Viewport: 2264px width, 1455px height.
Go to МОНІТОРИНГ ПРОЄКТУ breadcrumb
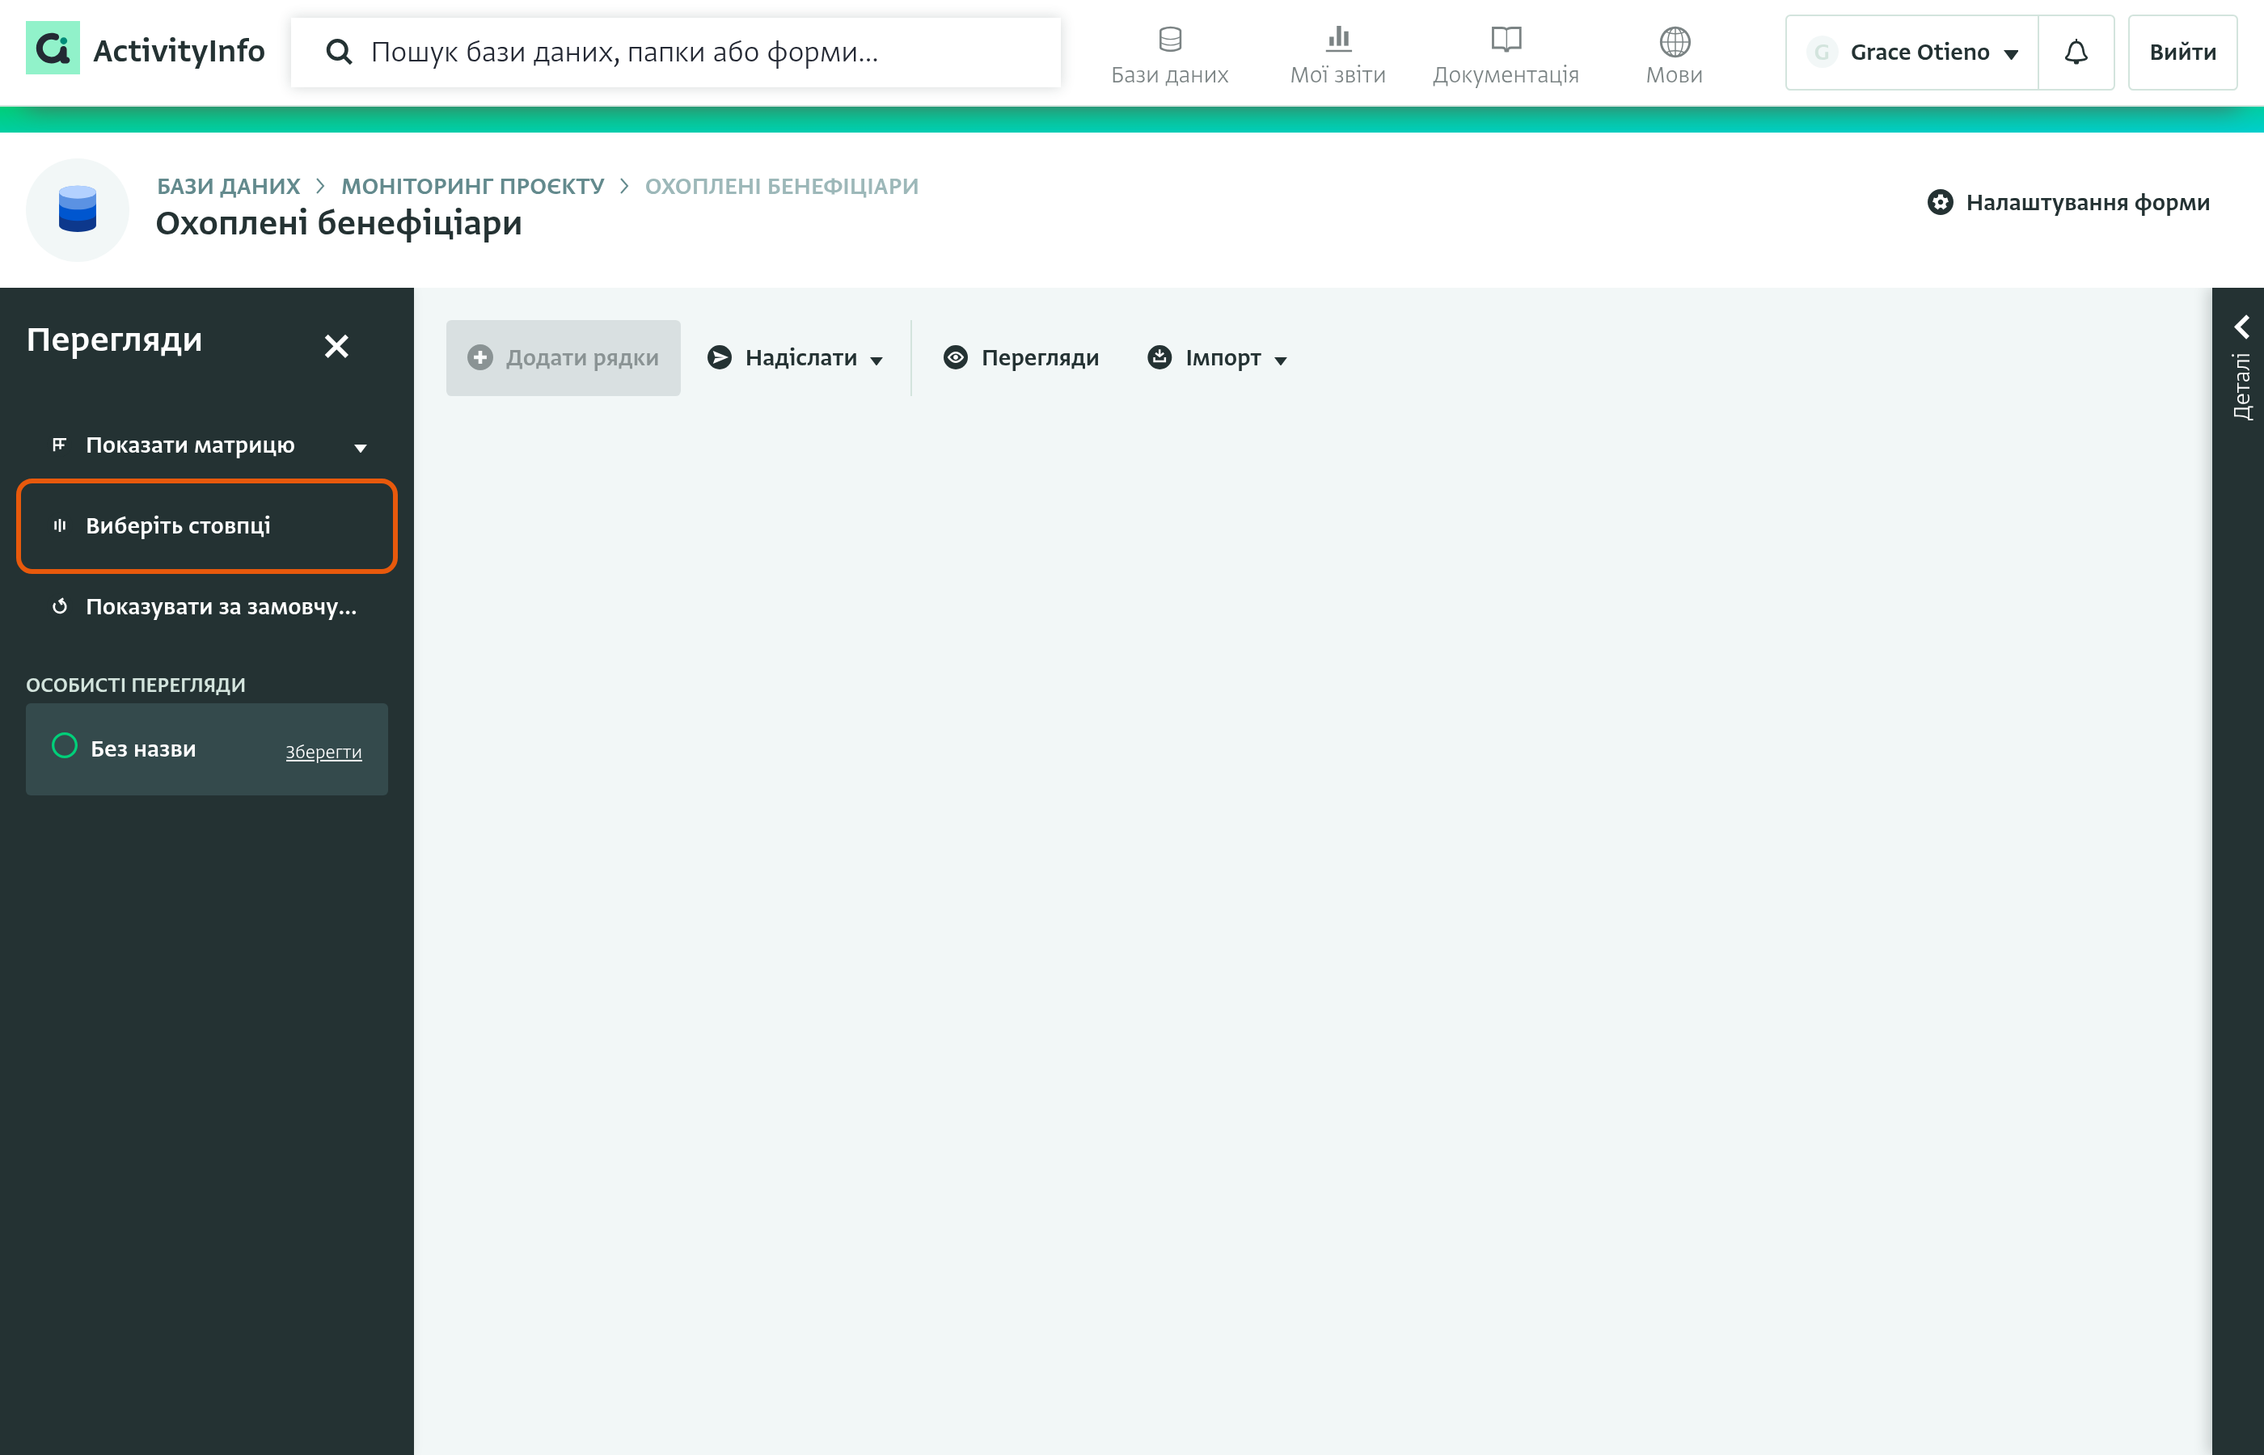[472, 186]
